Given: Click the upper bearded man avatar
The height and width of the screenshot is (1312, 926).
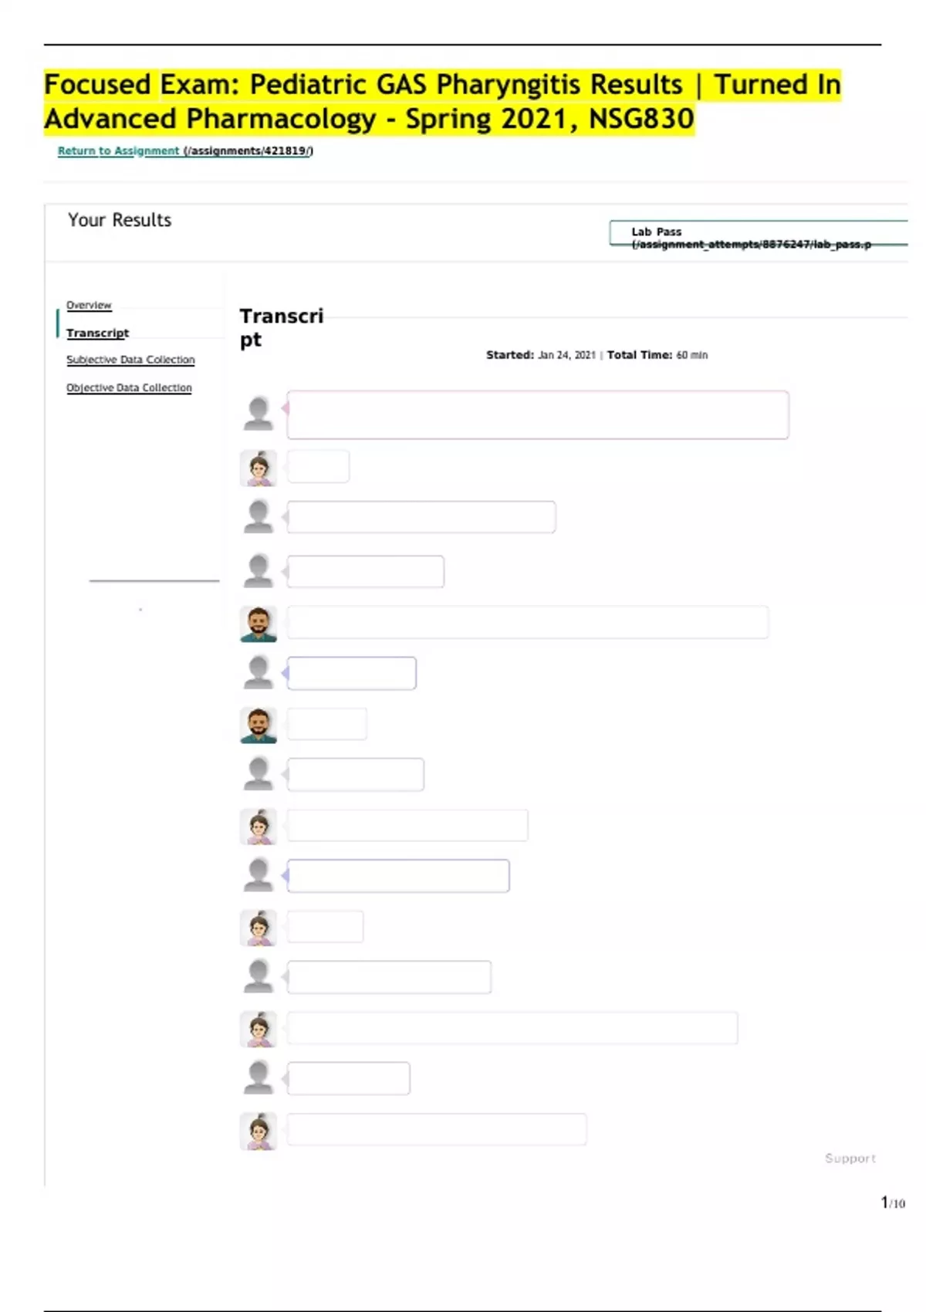Looking at the screenshot, I should click(259, 623).
